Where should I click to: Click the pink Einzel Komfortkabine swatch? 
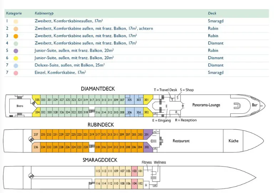(16, 73)
